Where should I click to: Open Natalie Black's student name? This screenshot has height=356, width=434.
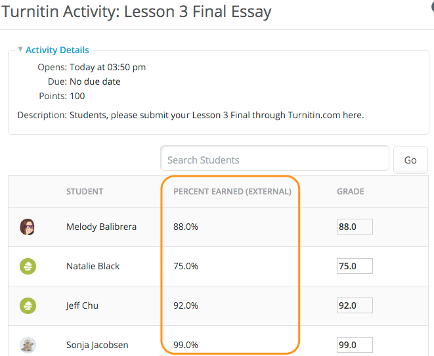(93, 266)
